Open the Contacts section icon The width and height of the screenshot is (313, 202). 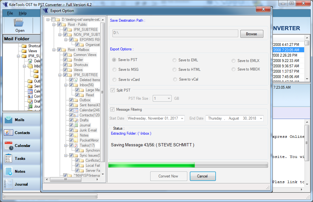(8, 133)
